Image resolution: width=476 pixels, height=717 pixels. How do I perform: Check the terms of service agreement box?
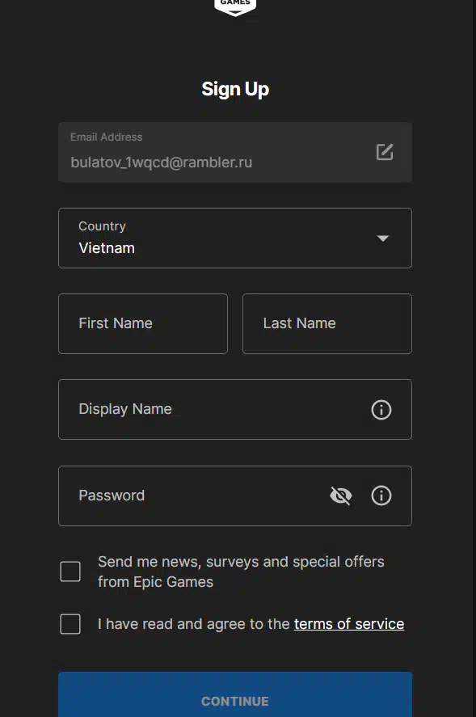pos(70,624)
